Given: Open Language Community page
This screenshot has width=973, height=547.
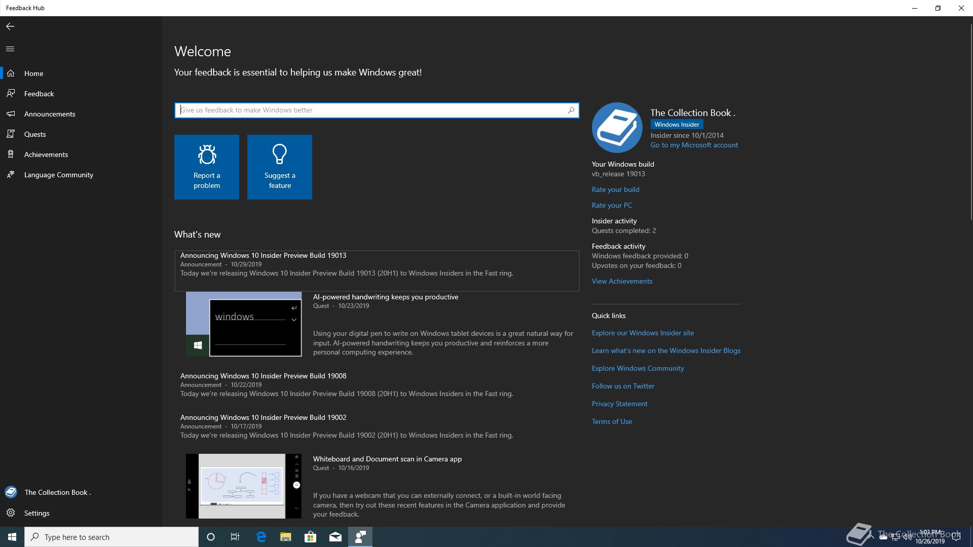Looking at the screenshot, I should coord(59,175).
